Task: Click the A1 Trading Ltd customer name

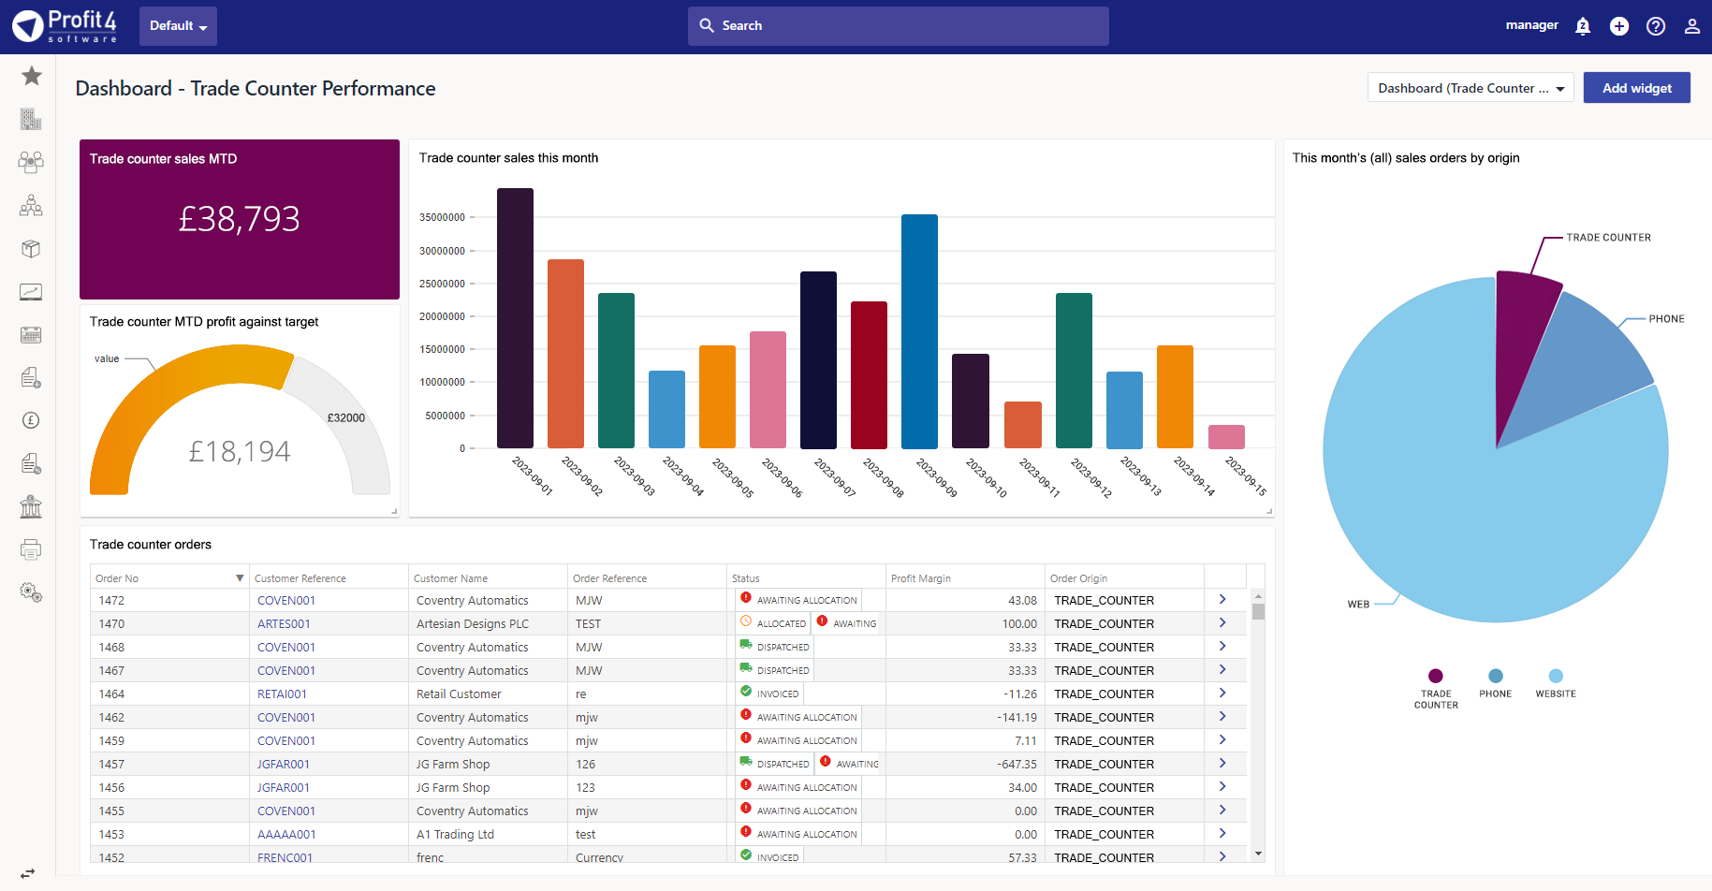Action: click(455, 834)
